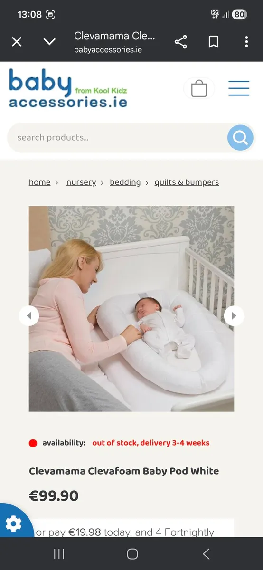Open quilts & bumpers breadcrumb
This screenshot has width=263, height=570.
coord(187,182)
